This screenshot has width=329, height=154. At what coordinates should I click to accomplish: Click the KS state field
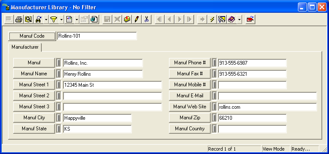tap(97, 129)
